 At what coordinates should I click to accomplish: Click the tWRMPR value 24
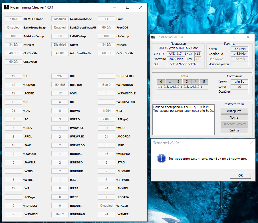pos(106,214)
